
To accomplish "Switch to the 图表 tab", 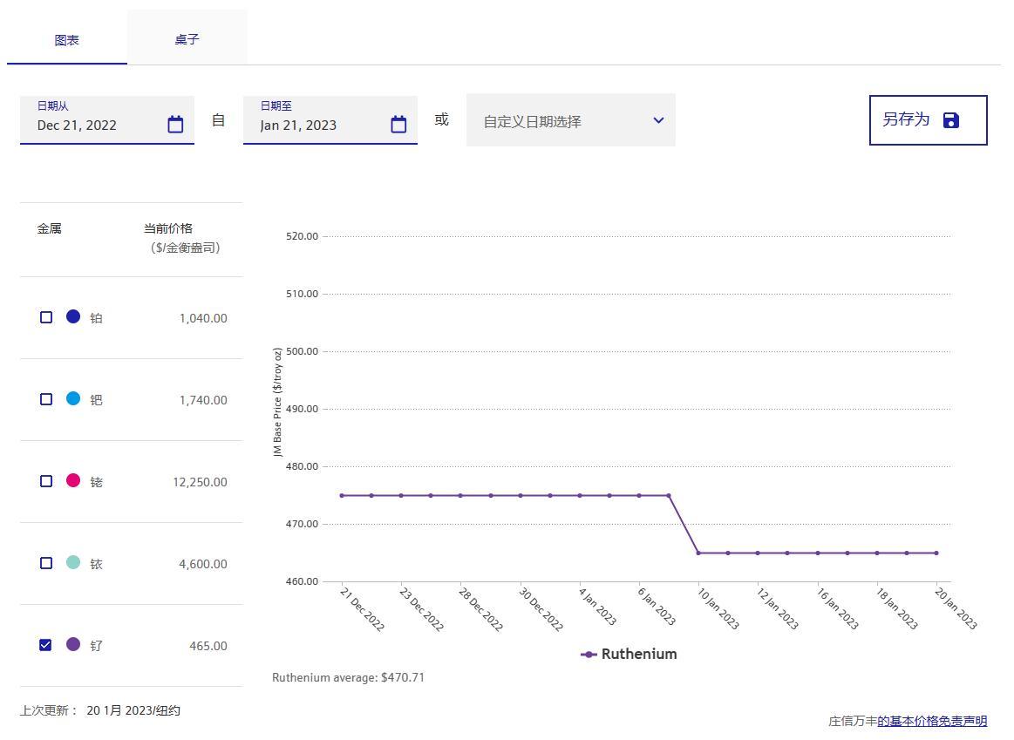I will (67, 40).
